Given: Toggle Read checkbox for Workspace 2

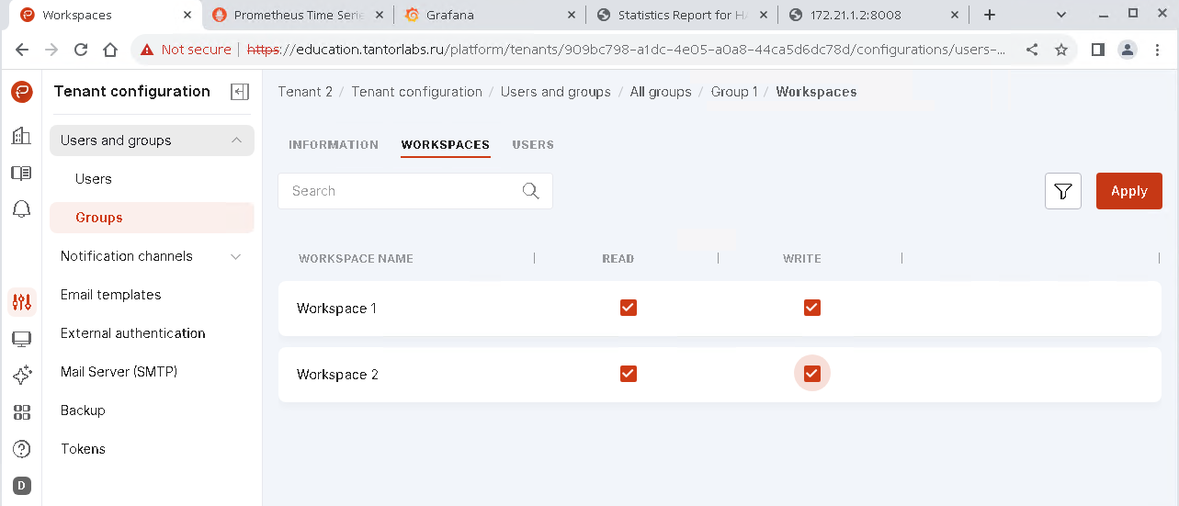Looking at the screenshot, I should pyautogui.click(x=629, y=374).
